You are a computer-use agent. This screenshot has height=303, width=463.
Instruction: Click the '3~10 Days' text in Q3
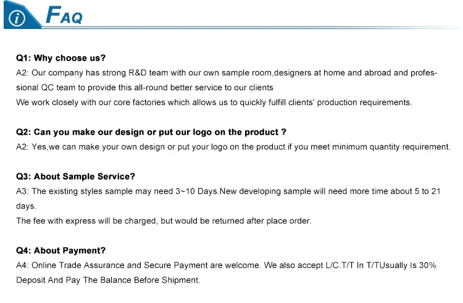point(195,191)
